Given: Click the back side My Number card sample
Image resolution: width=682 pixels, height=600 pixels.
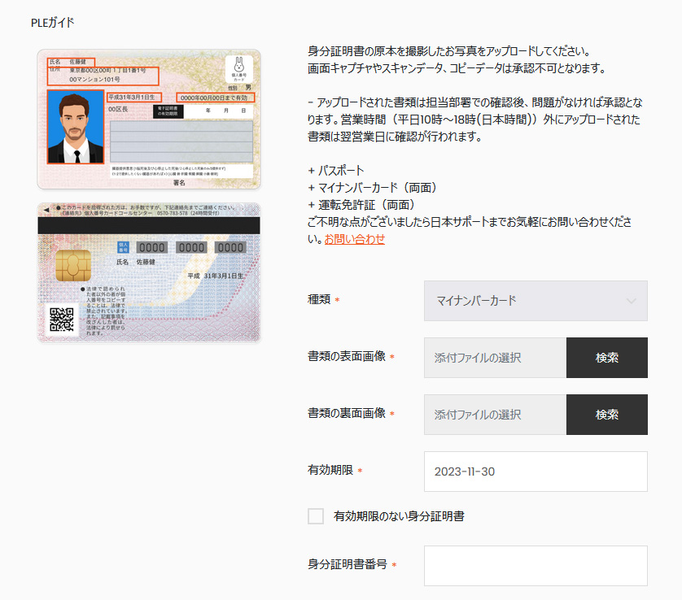Looking at the screenshot, I should tap(149, 273).
